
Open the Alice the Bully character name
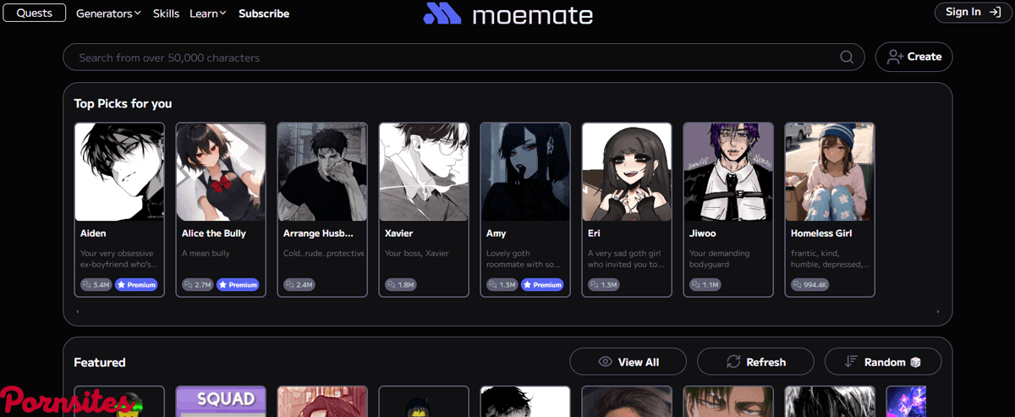coord(213,233)
